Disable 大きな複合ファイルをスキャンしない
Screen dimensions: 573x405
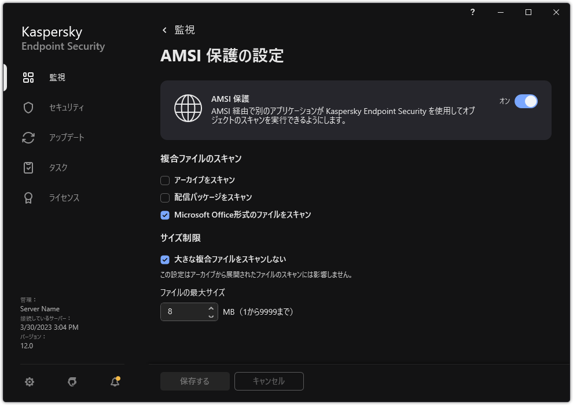[164, 259]
